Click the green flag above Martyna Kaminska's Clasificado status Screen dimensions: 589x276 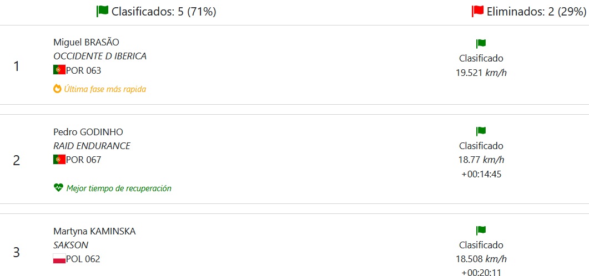click(481, 231)
